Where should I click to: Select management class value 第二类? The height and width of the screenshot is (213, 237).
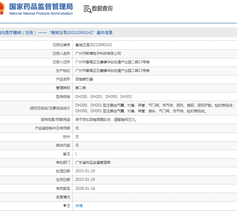[x=81, y=88]
